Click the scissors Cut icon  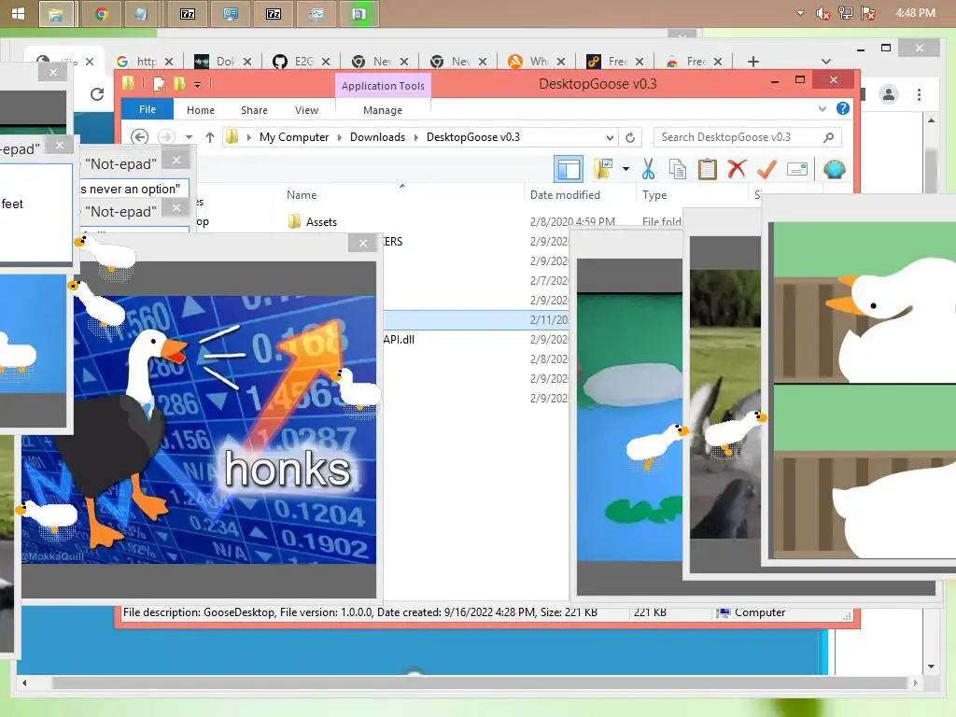click(x=648, y=169)
